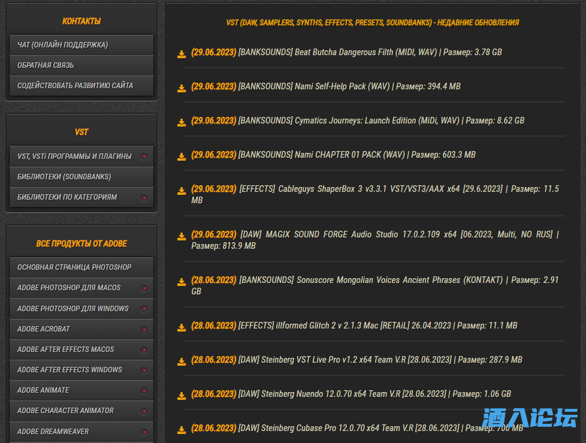Click Содействовать развитию сайта button
The height and width of the screenshot is (443, 586).
click(81, 86)
